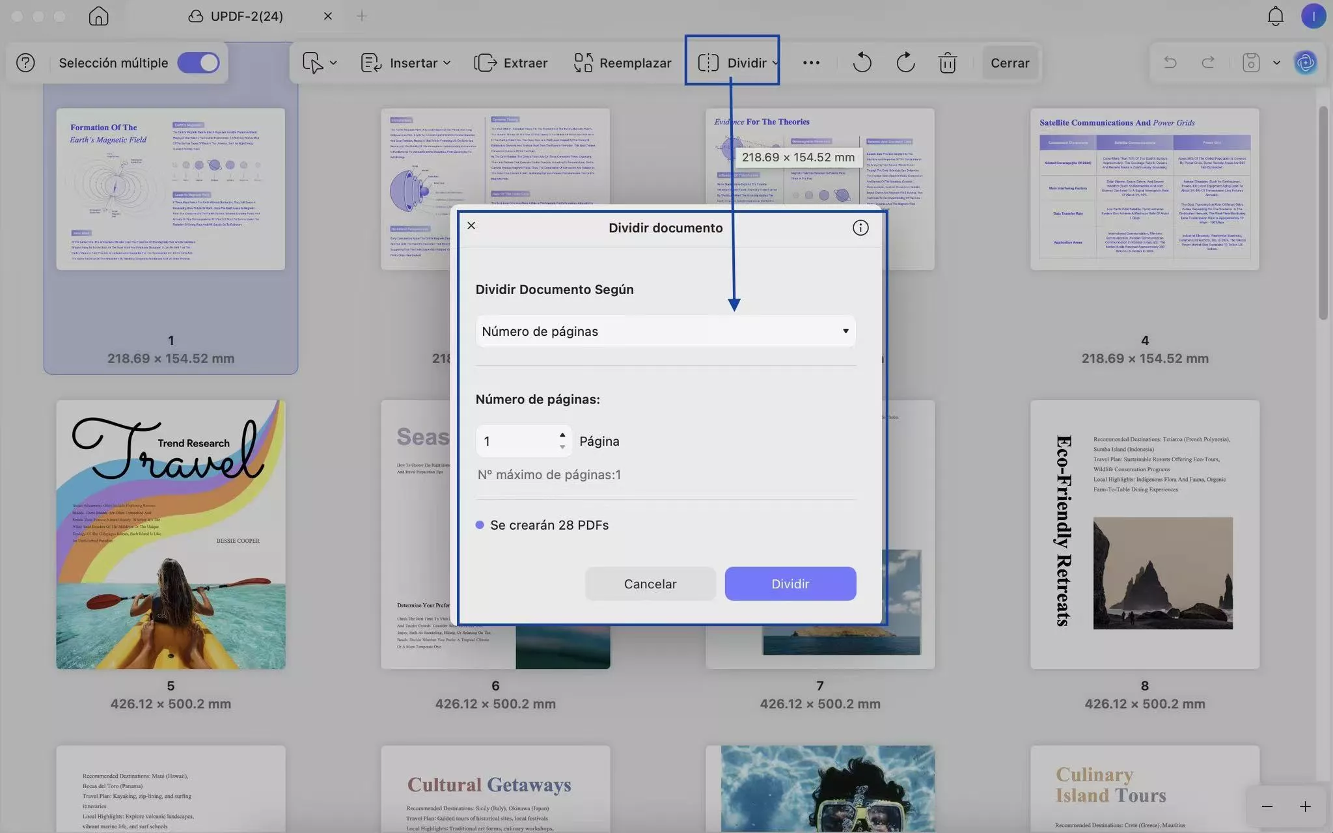Click rotate clockwise icon
The width and height of the screenshot is (1333, 833).
pos(905,63)
